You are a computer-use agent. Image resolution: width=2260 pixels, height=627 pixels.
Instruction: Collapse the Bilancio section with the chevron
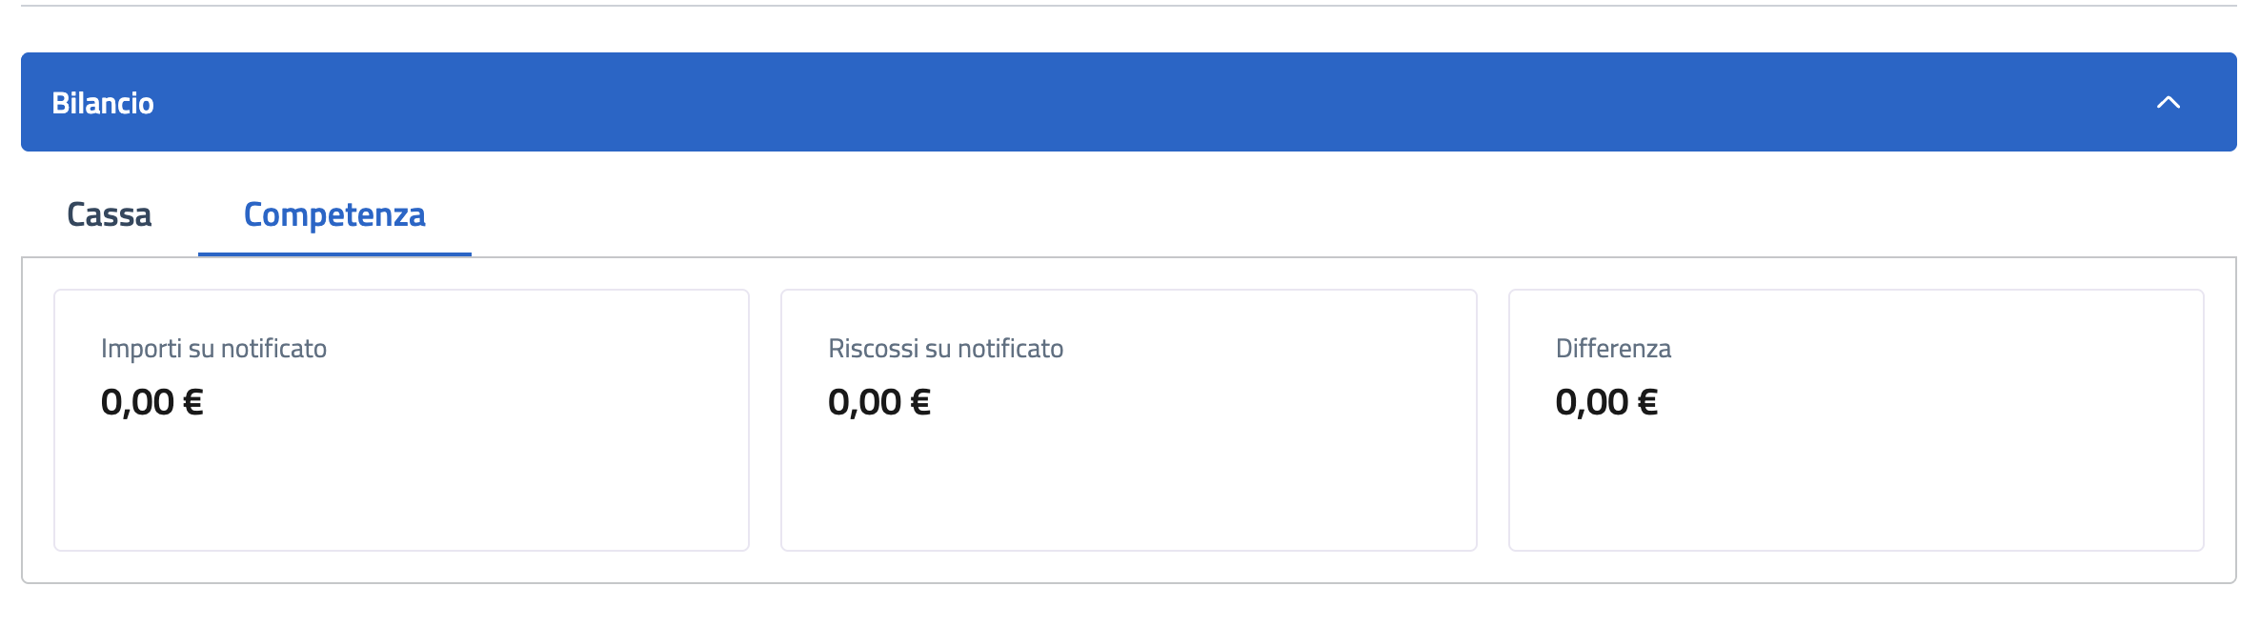[2168, 102]
